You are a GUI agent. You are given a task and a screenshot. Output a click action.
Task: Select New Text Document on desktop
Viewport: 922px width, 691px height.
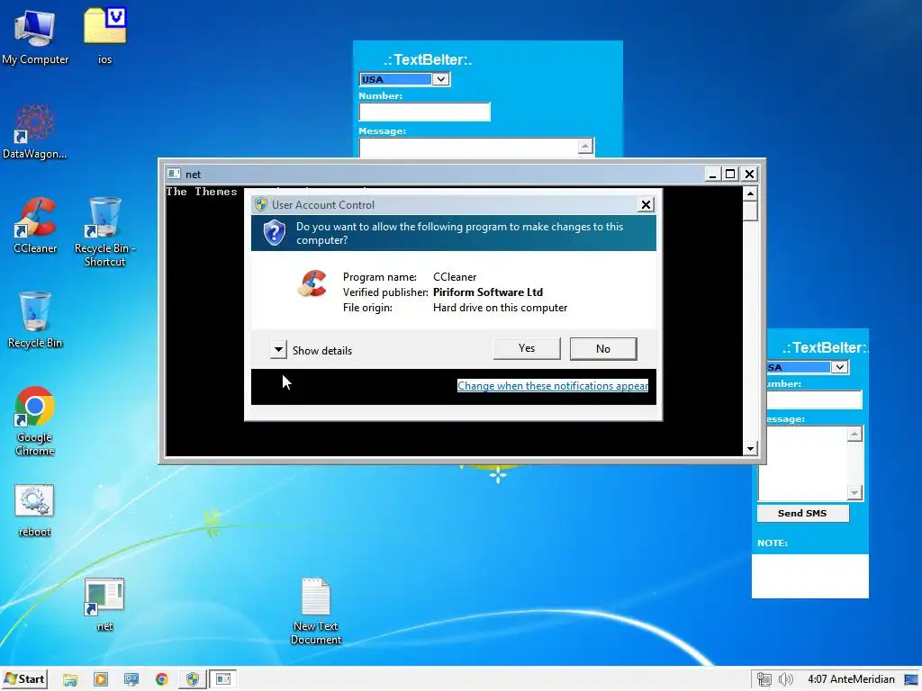point(316,611)
